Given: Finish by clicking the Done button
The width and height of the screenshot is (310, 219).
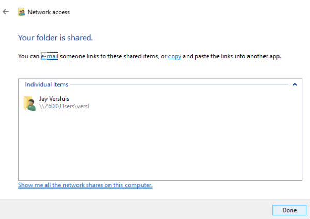Looking at the screenshot, I should 289,210.
